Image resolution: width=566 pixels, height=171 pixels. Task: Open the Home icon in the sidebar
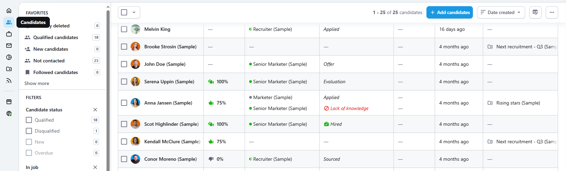[9, 11]
